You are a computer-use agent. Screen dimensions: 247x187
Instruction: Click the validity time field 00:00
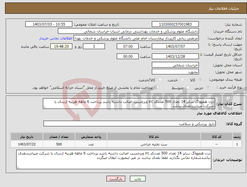coord(128,56)
